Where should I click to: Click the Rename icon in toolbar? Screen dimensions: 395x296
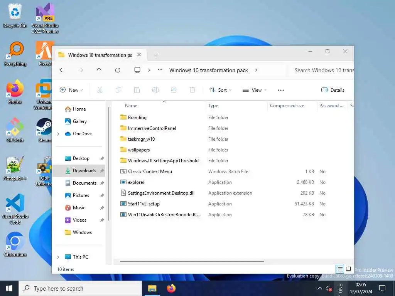click(x=155, y=90)
